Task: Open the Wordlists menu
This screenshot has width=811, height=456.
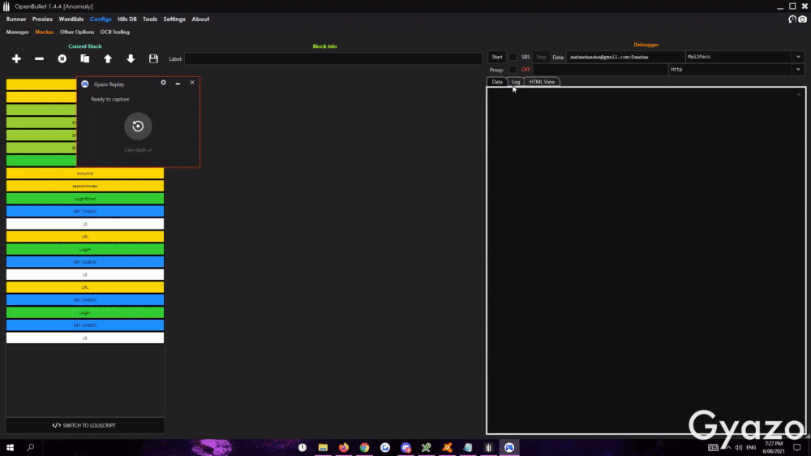Action: coord(71,19)
